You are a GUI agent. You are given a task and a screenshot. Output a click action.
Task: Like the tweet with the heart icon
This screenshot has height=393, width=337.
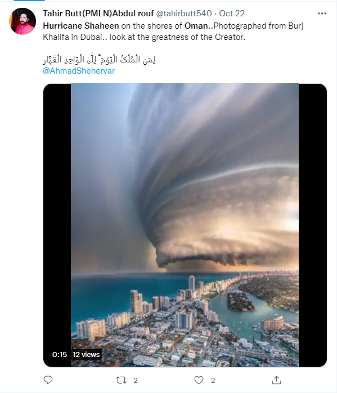click(199, 380)
